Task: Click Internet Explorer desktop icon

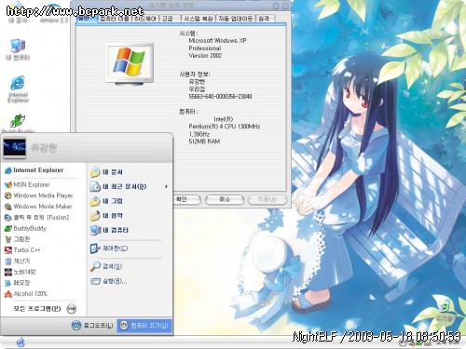Action: [18, 89]
